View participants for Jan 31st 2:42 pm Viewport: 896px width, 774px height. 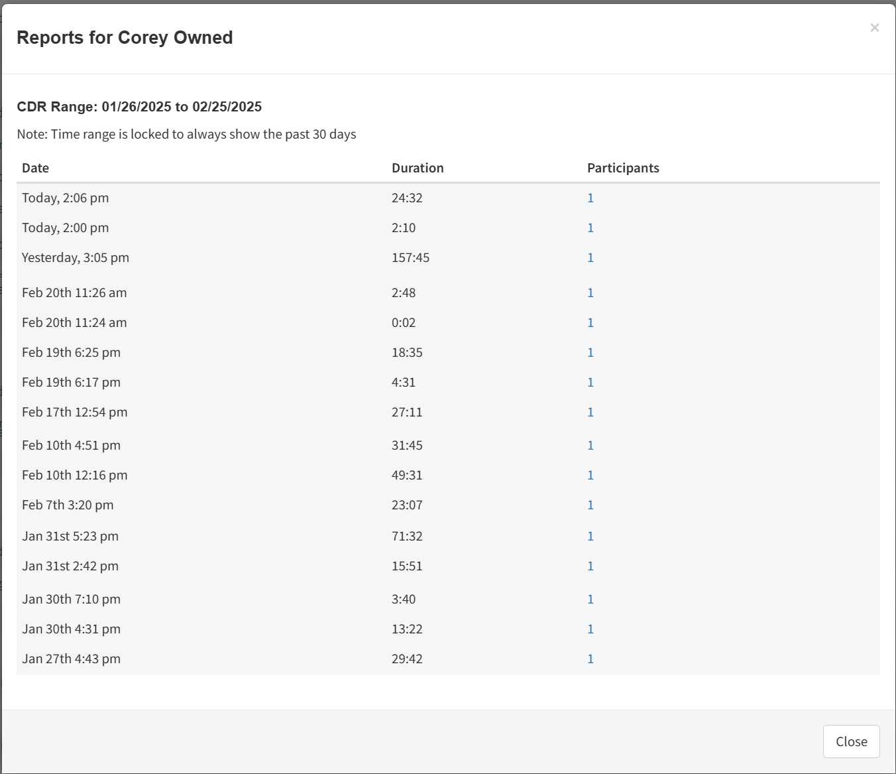(x=590, y=566)
